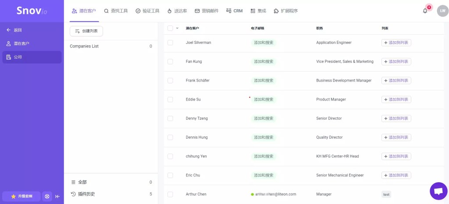
Task: Open 添加到列表 dropdown for Fan Kung
Action: point(396,61)
